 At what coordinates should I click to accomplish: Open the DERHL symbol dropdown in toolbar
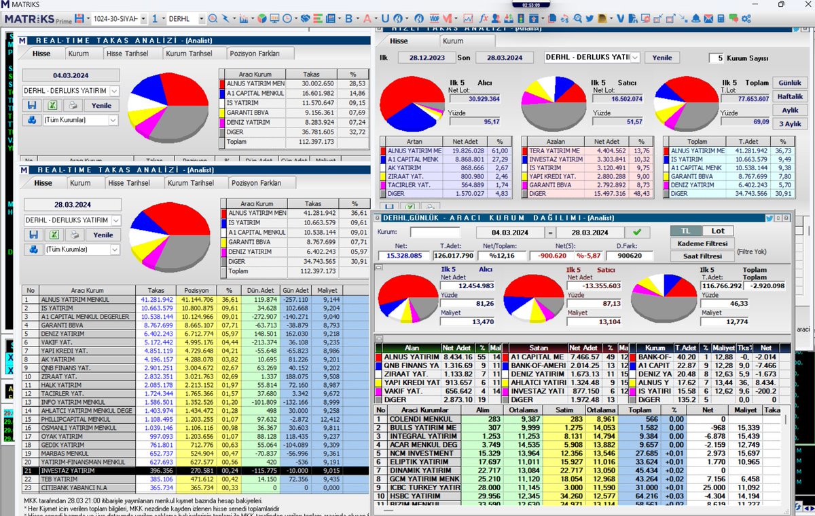coord(200,18)
